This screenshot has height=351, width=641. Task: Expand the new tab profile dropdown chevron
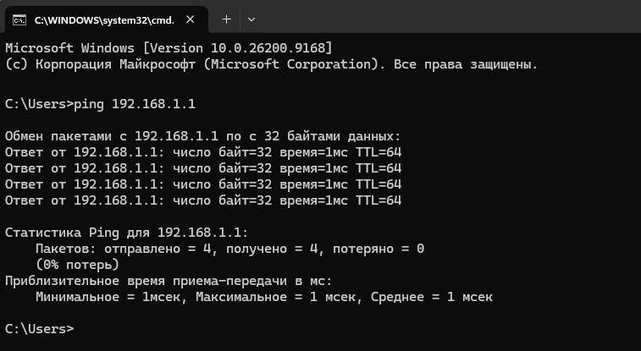[251, 19]
